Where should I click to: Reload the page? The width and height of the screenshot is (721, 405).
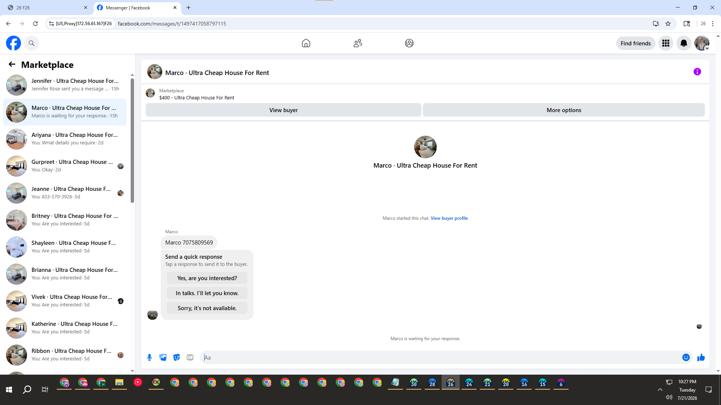tap(35, 24)
